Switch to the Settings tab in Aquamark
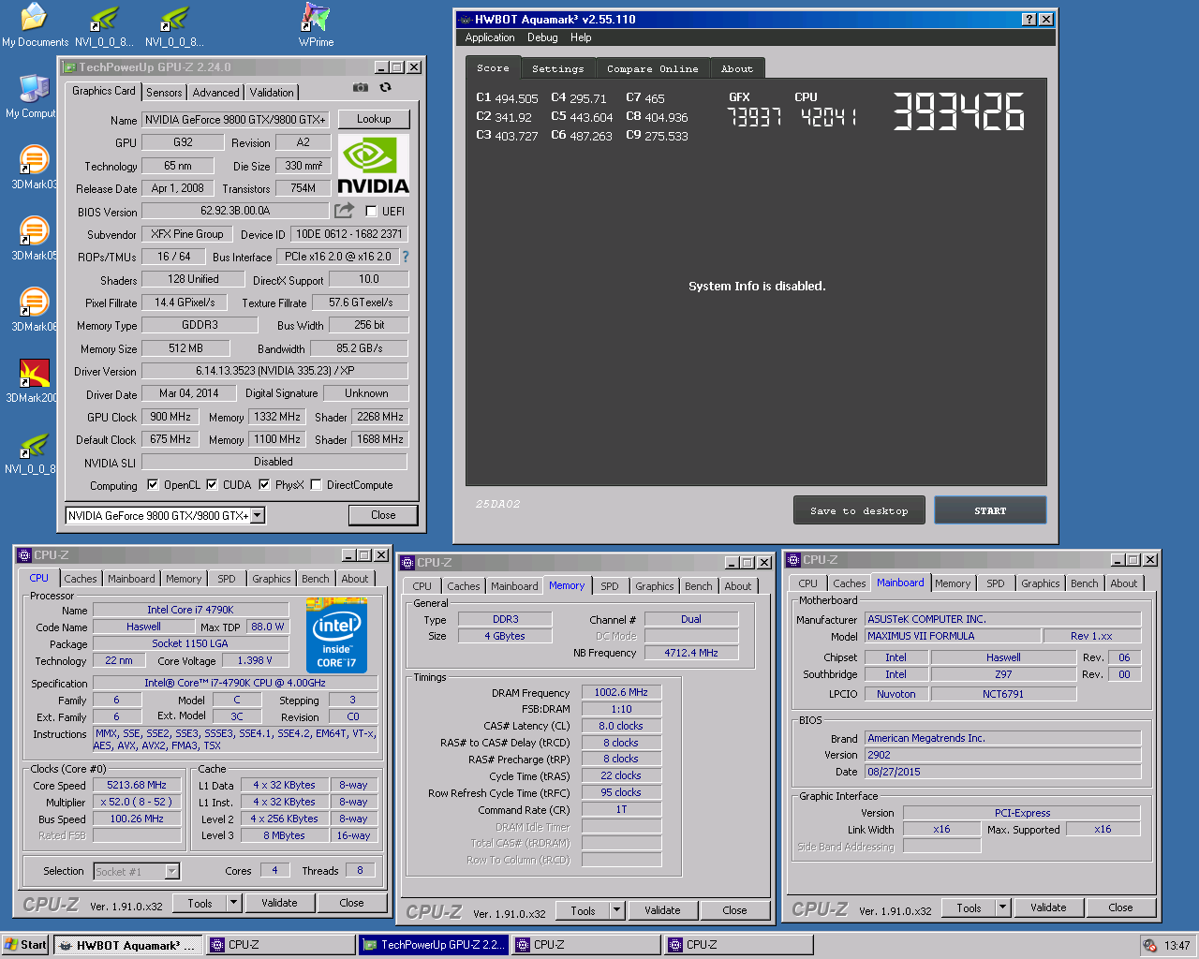The image size is (1199, 959). [557, 68]
